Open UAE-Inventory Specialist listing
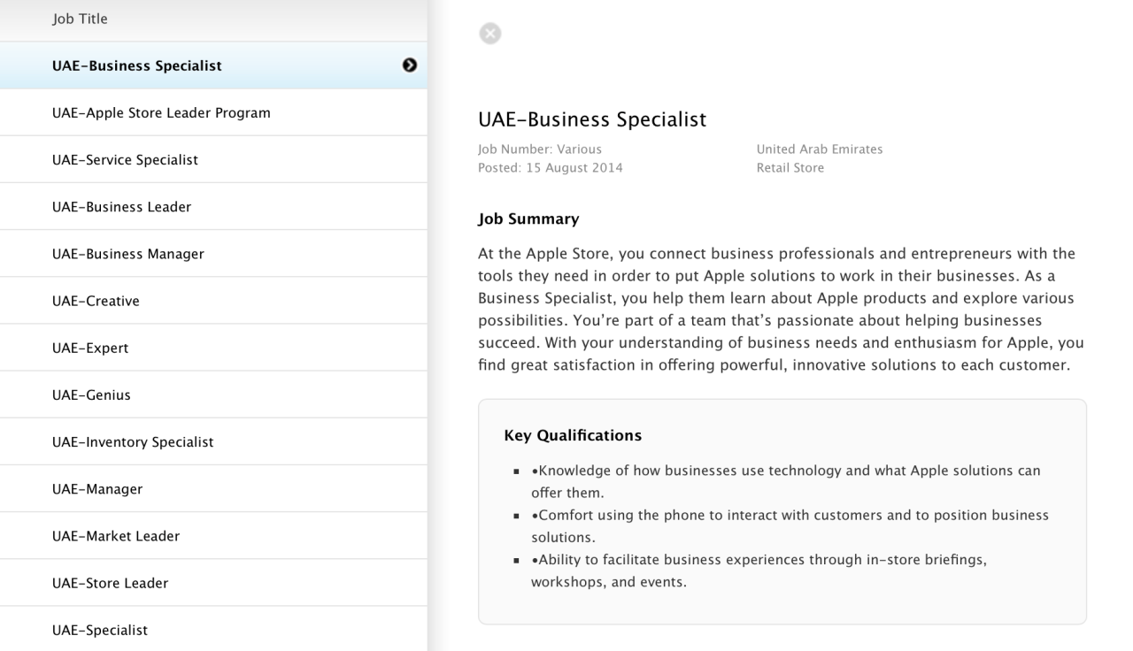1133x651 pixels. 133,442
